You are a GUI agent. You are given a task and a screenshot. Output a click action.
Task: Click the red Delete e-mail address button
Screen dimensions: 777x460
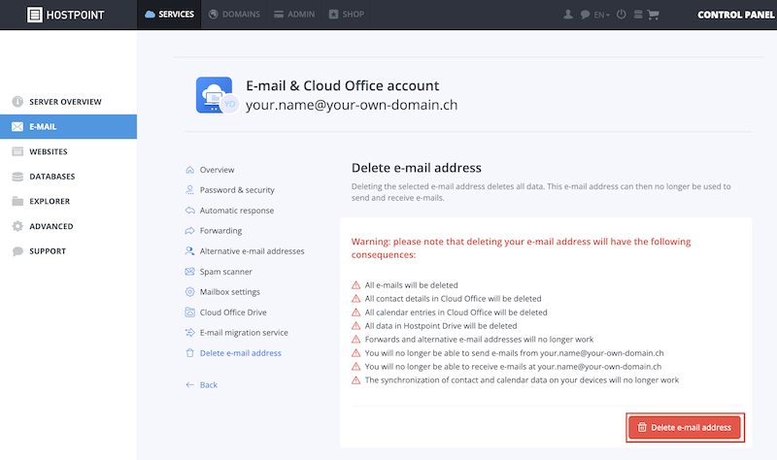685,427
